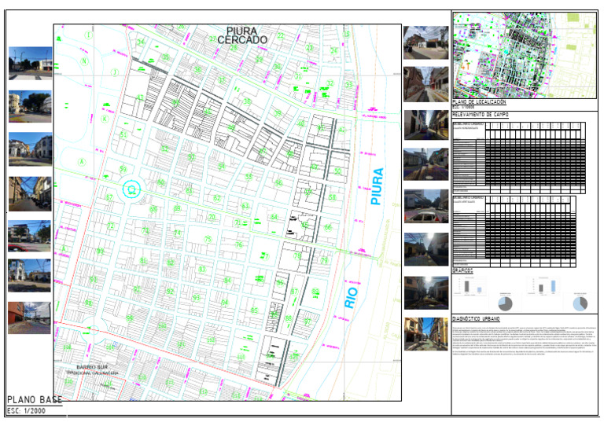Select the bottom photo in the left column
The image size is (604, 426).
pyautogui.click(x=30, y=318)
